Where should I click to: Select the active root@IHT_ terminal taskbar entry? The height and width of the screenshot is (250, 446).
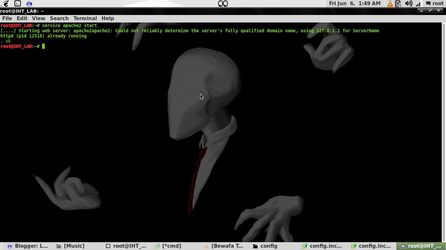point(421,246)
